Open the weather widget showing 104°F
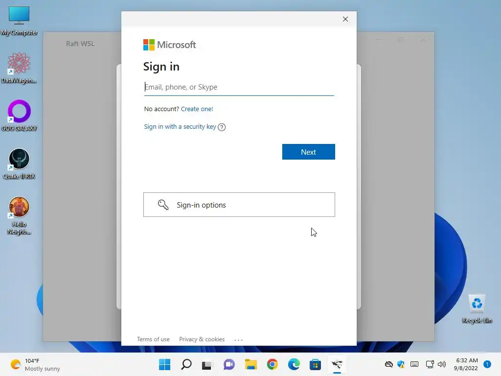This screenshot has height=376, width=501. [35, 364]
